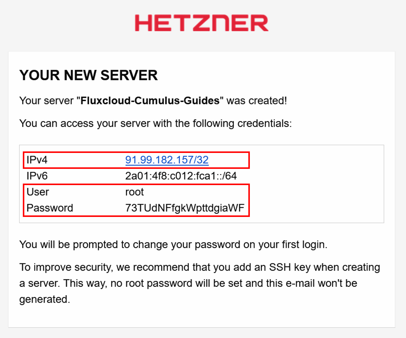Image resolution: width=406 pixels, height=338 pixels.
Task: Open the IPv4 address link 91.99.182.157/32
Action: 167,160
